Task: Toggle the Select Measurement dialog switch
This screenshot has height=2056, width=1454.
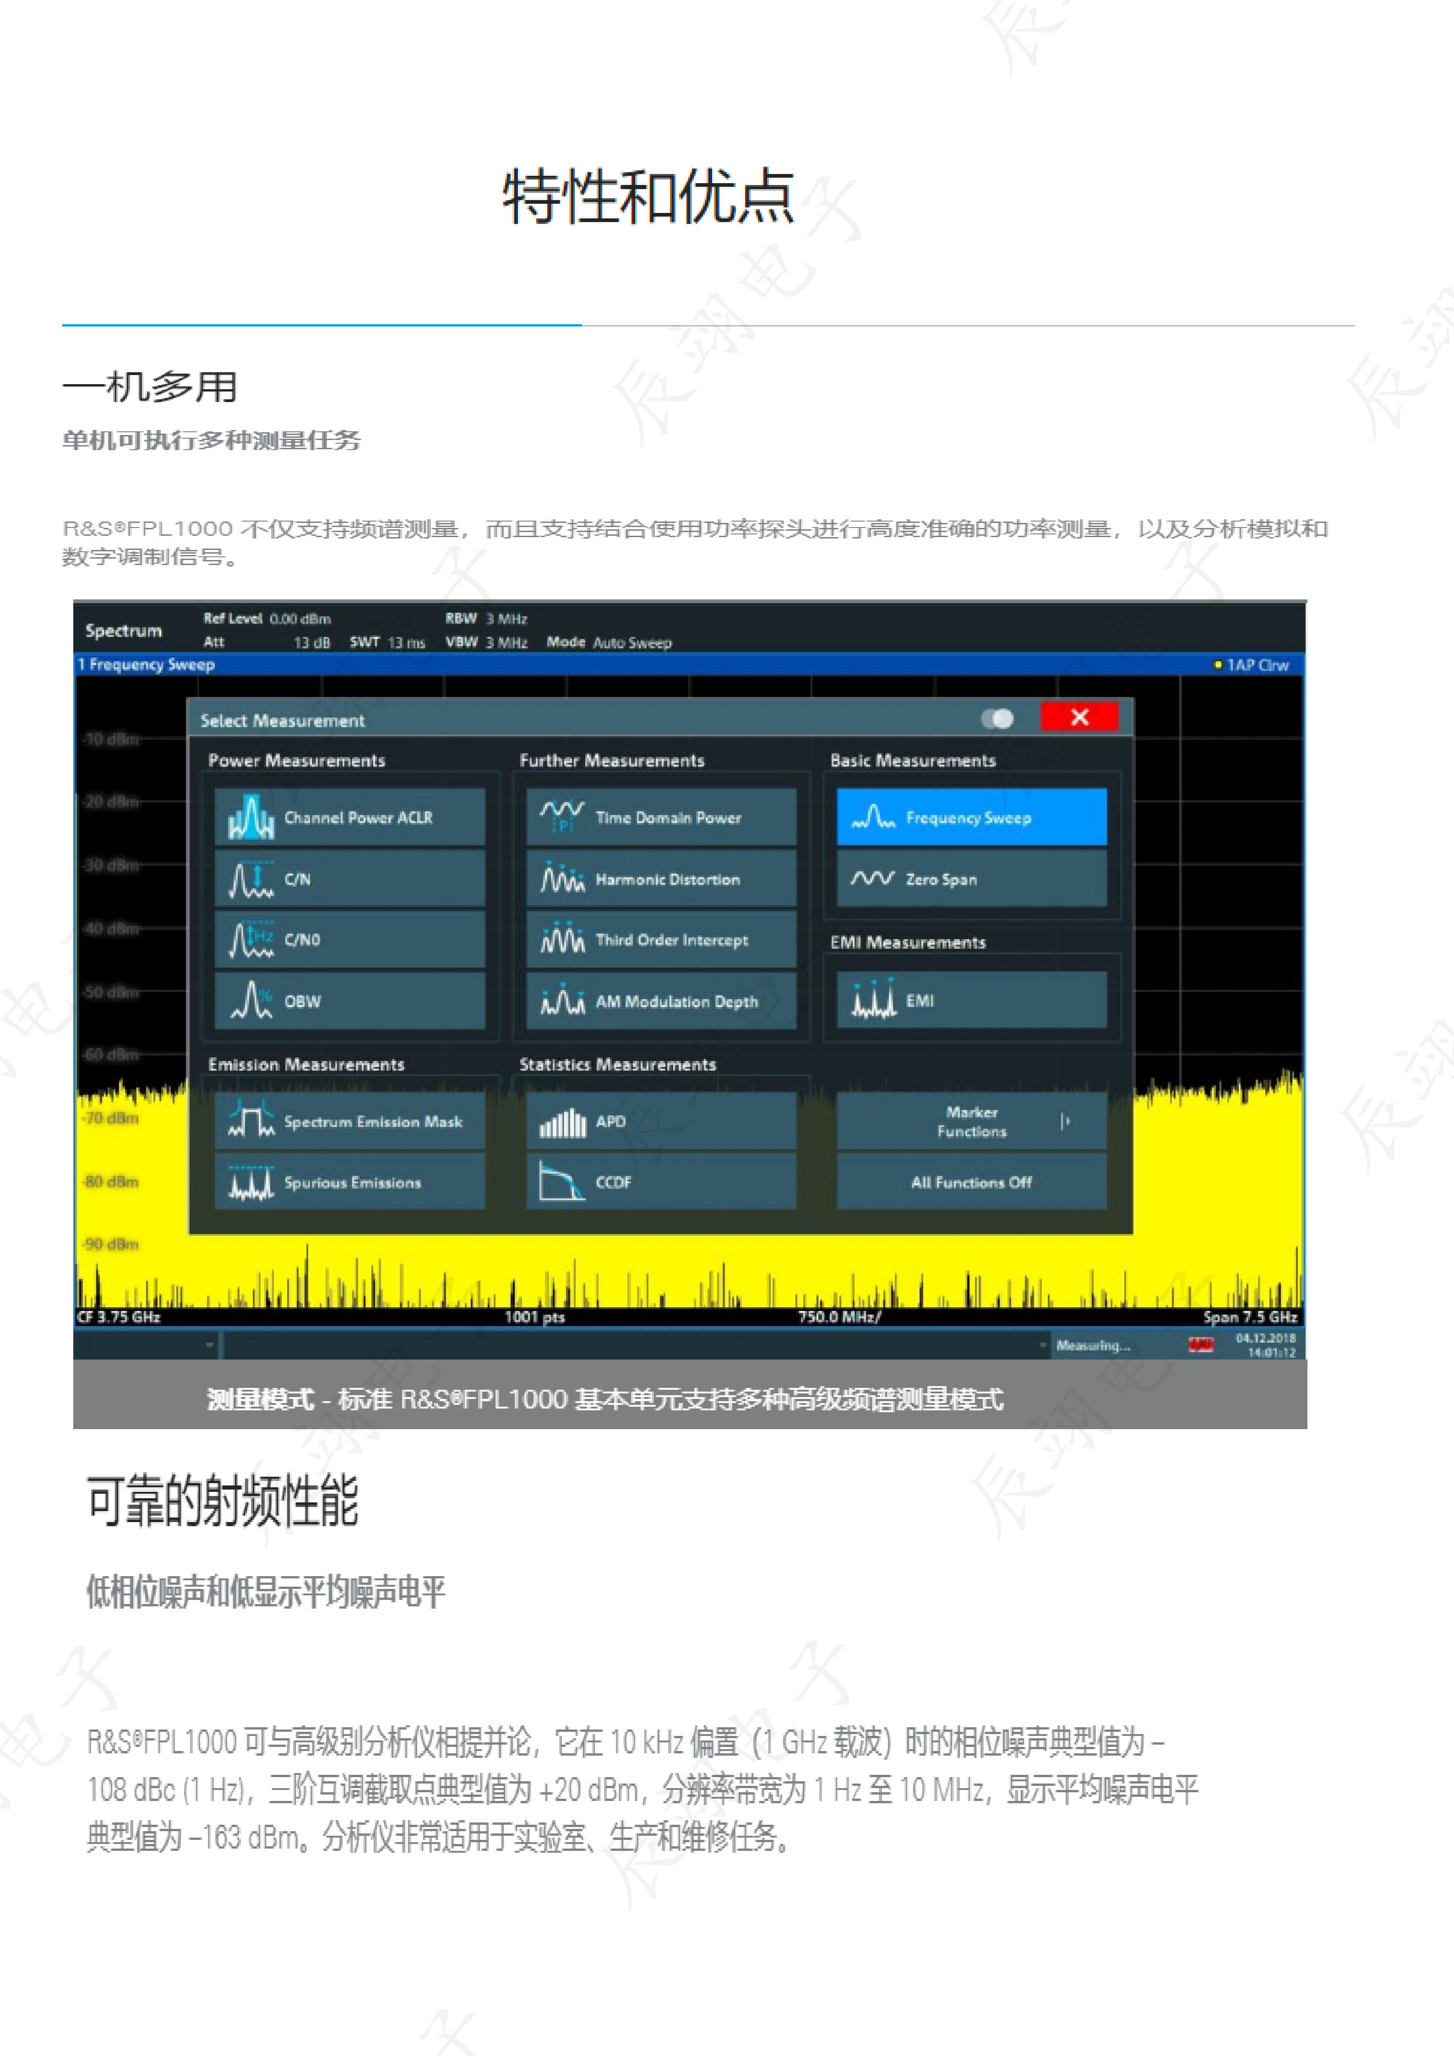Action: tap(997, 718)
